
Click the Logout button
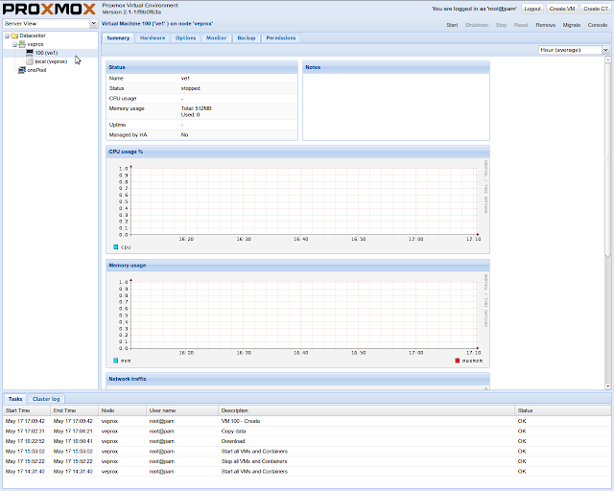tap(532, 9)
